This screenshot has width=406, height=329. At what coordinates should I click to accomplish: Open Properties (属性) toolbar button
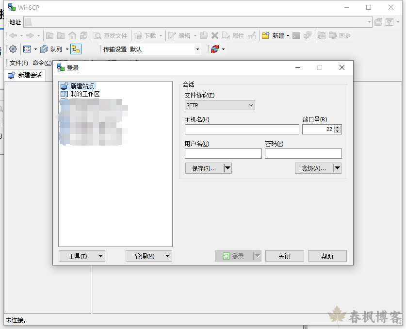coord(233,36)
